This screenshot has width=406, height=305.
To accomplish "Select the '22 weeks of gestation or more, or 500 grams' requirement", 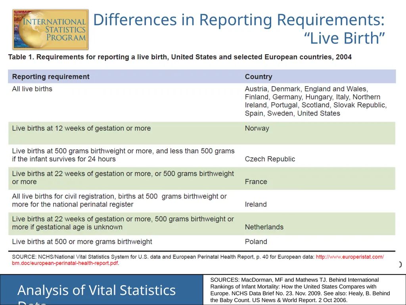I will tap(123, 178).
